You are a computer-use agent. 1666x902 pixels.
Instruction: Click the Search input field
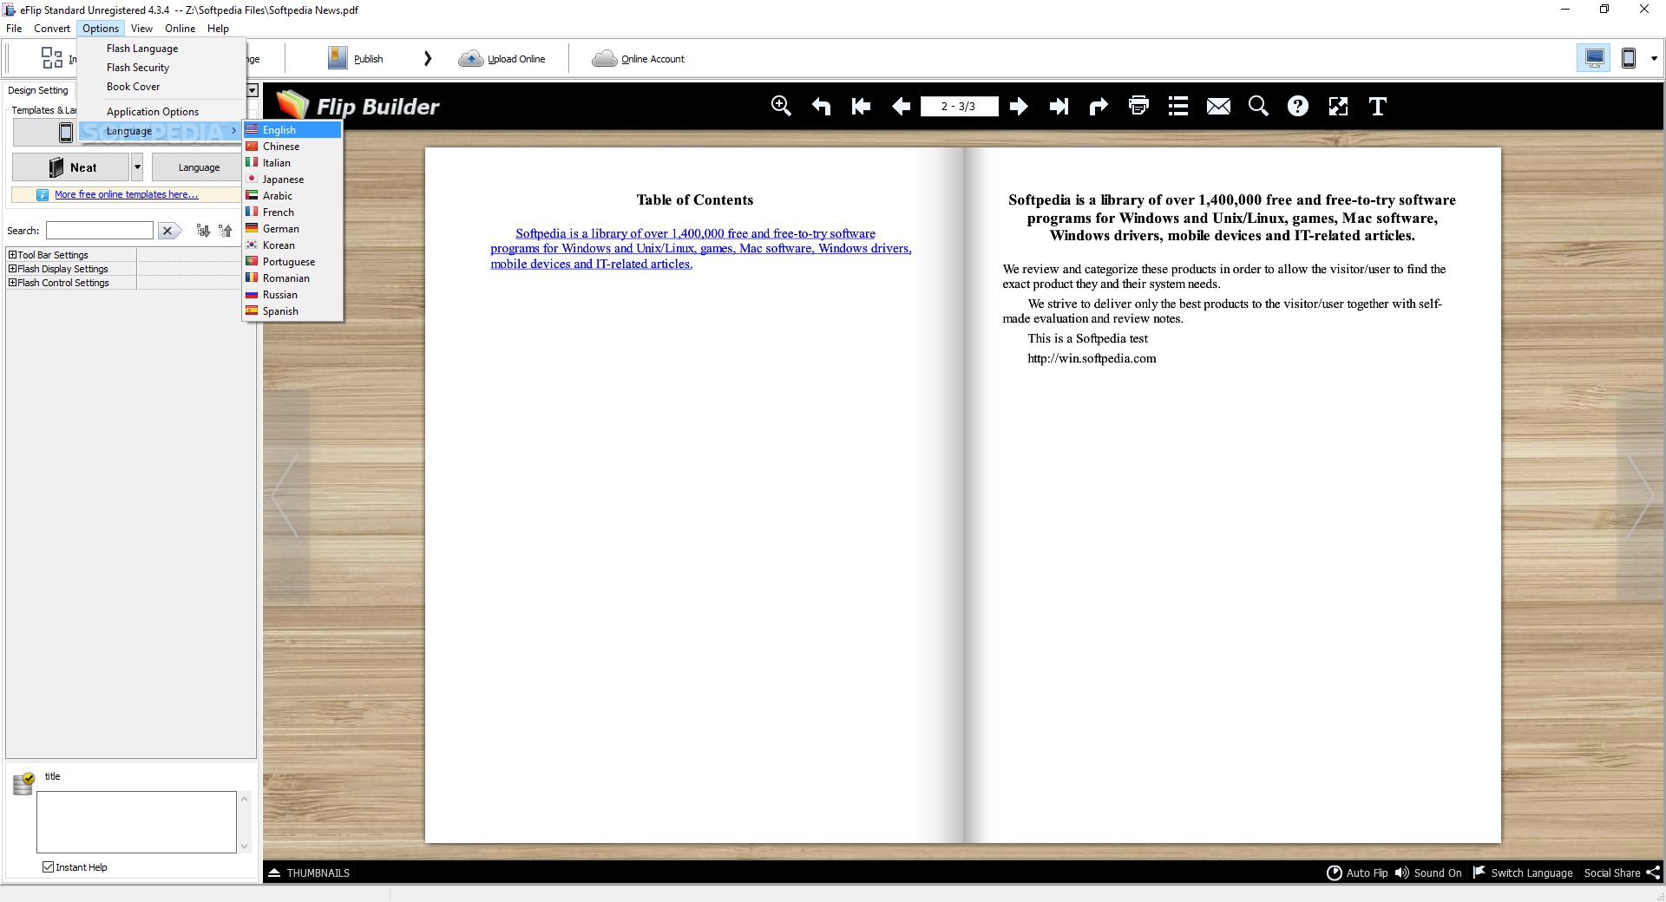click(100, 231)
